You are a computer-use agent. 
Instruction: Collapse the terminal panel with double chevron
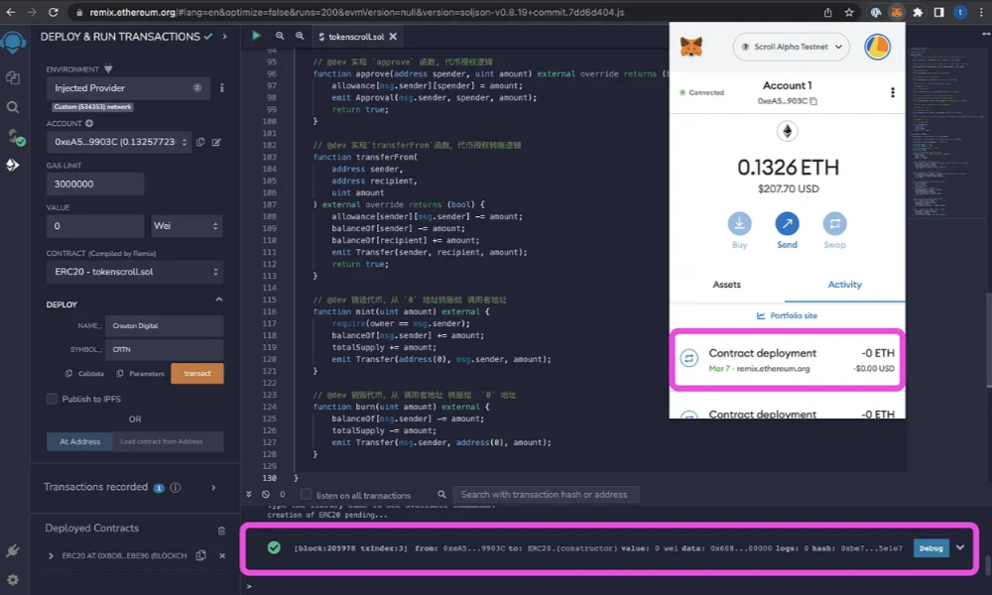(249, 495)
